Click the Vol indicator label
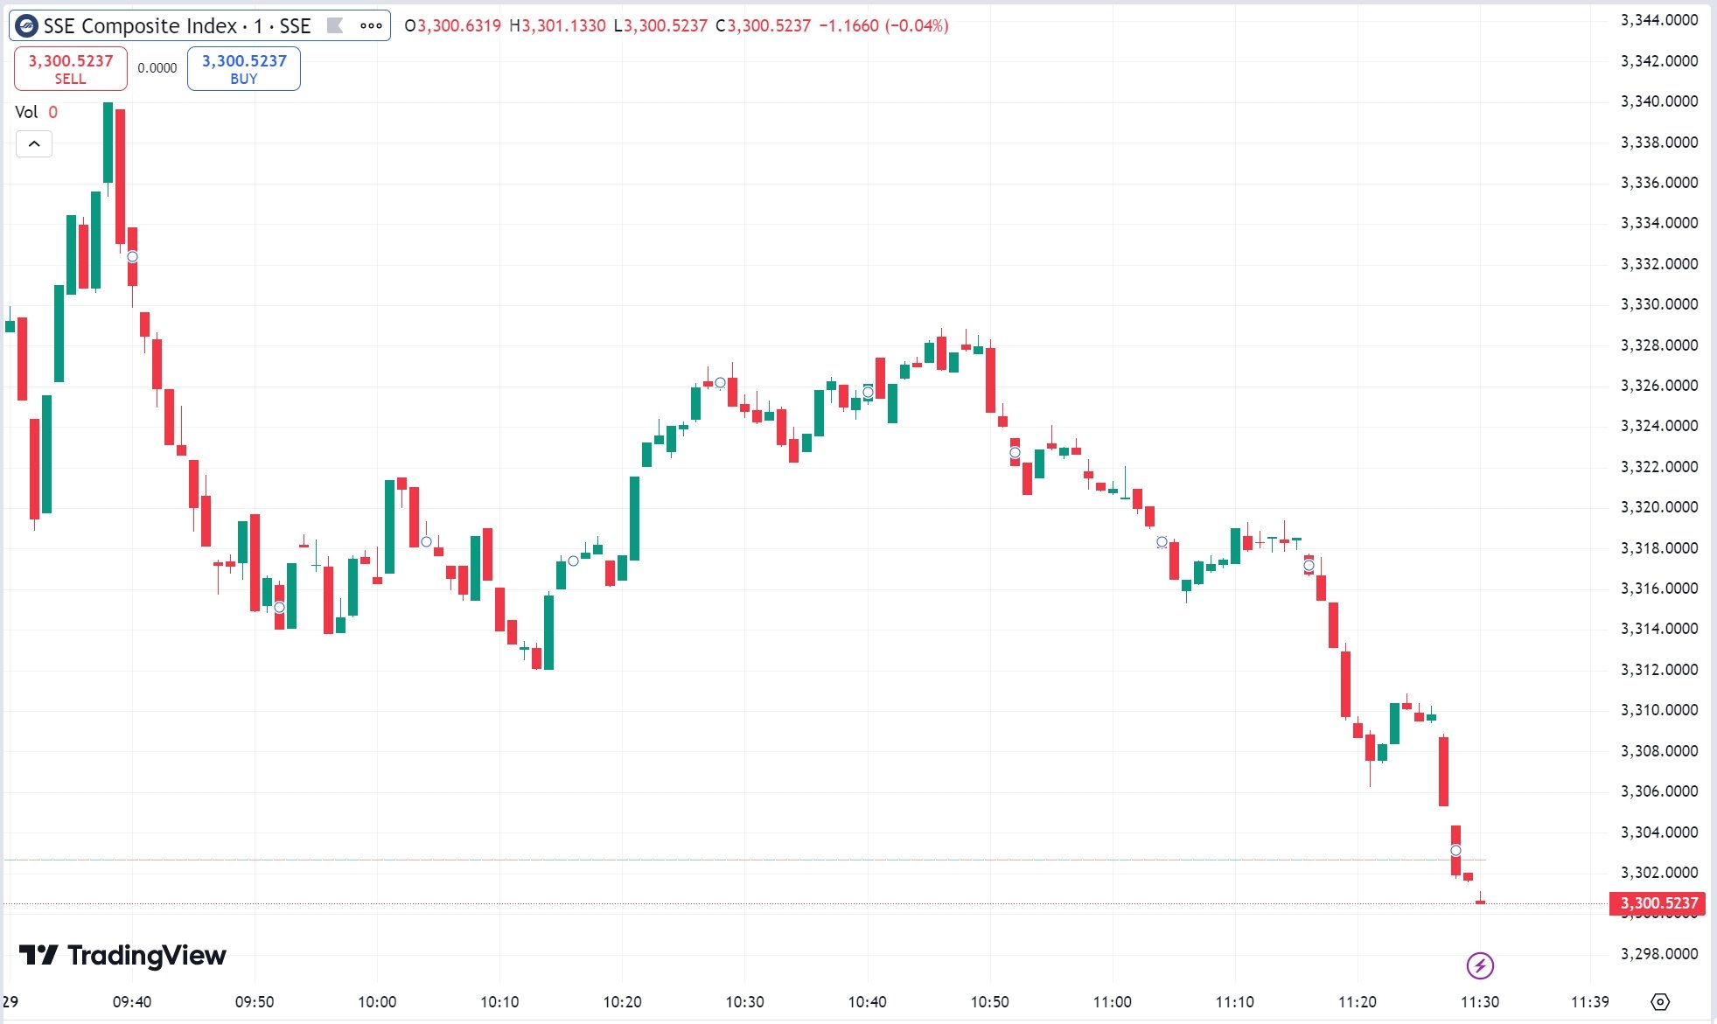 click(x=26, y=112)
